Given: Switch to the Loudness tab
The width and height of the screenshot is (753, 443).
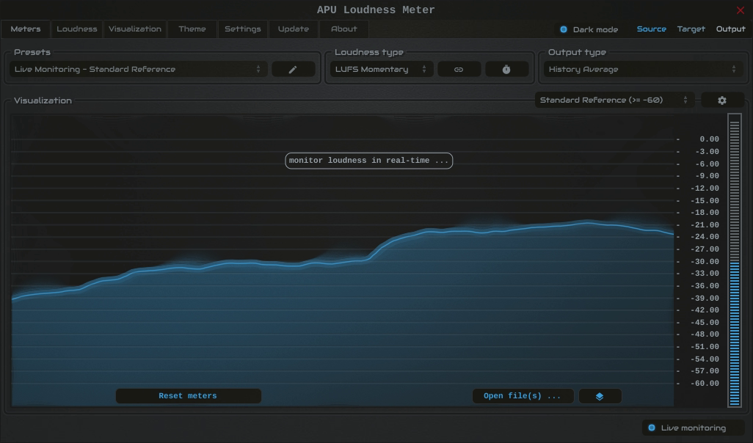Looking at the screenshot, I should click(77, 29).
